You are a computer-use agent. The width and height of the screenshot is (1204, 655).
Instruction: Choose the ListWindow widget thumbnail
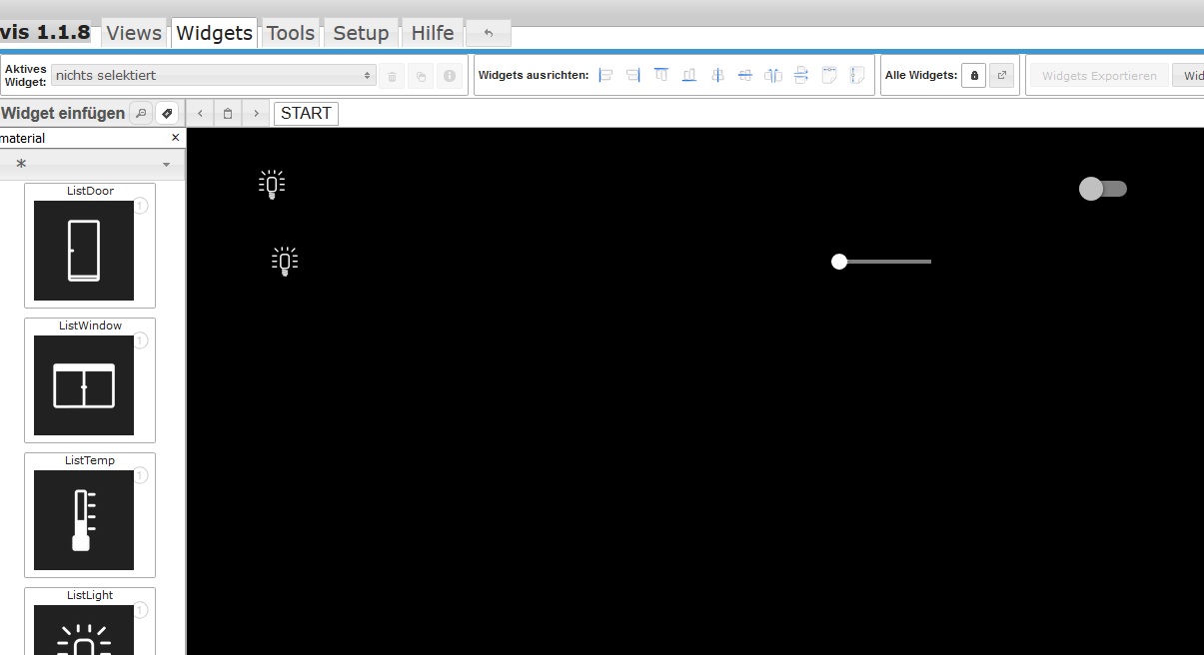(84, 385)
